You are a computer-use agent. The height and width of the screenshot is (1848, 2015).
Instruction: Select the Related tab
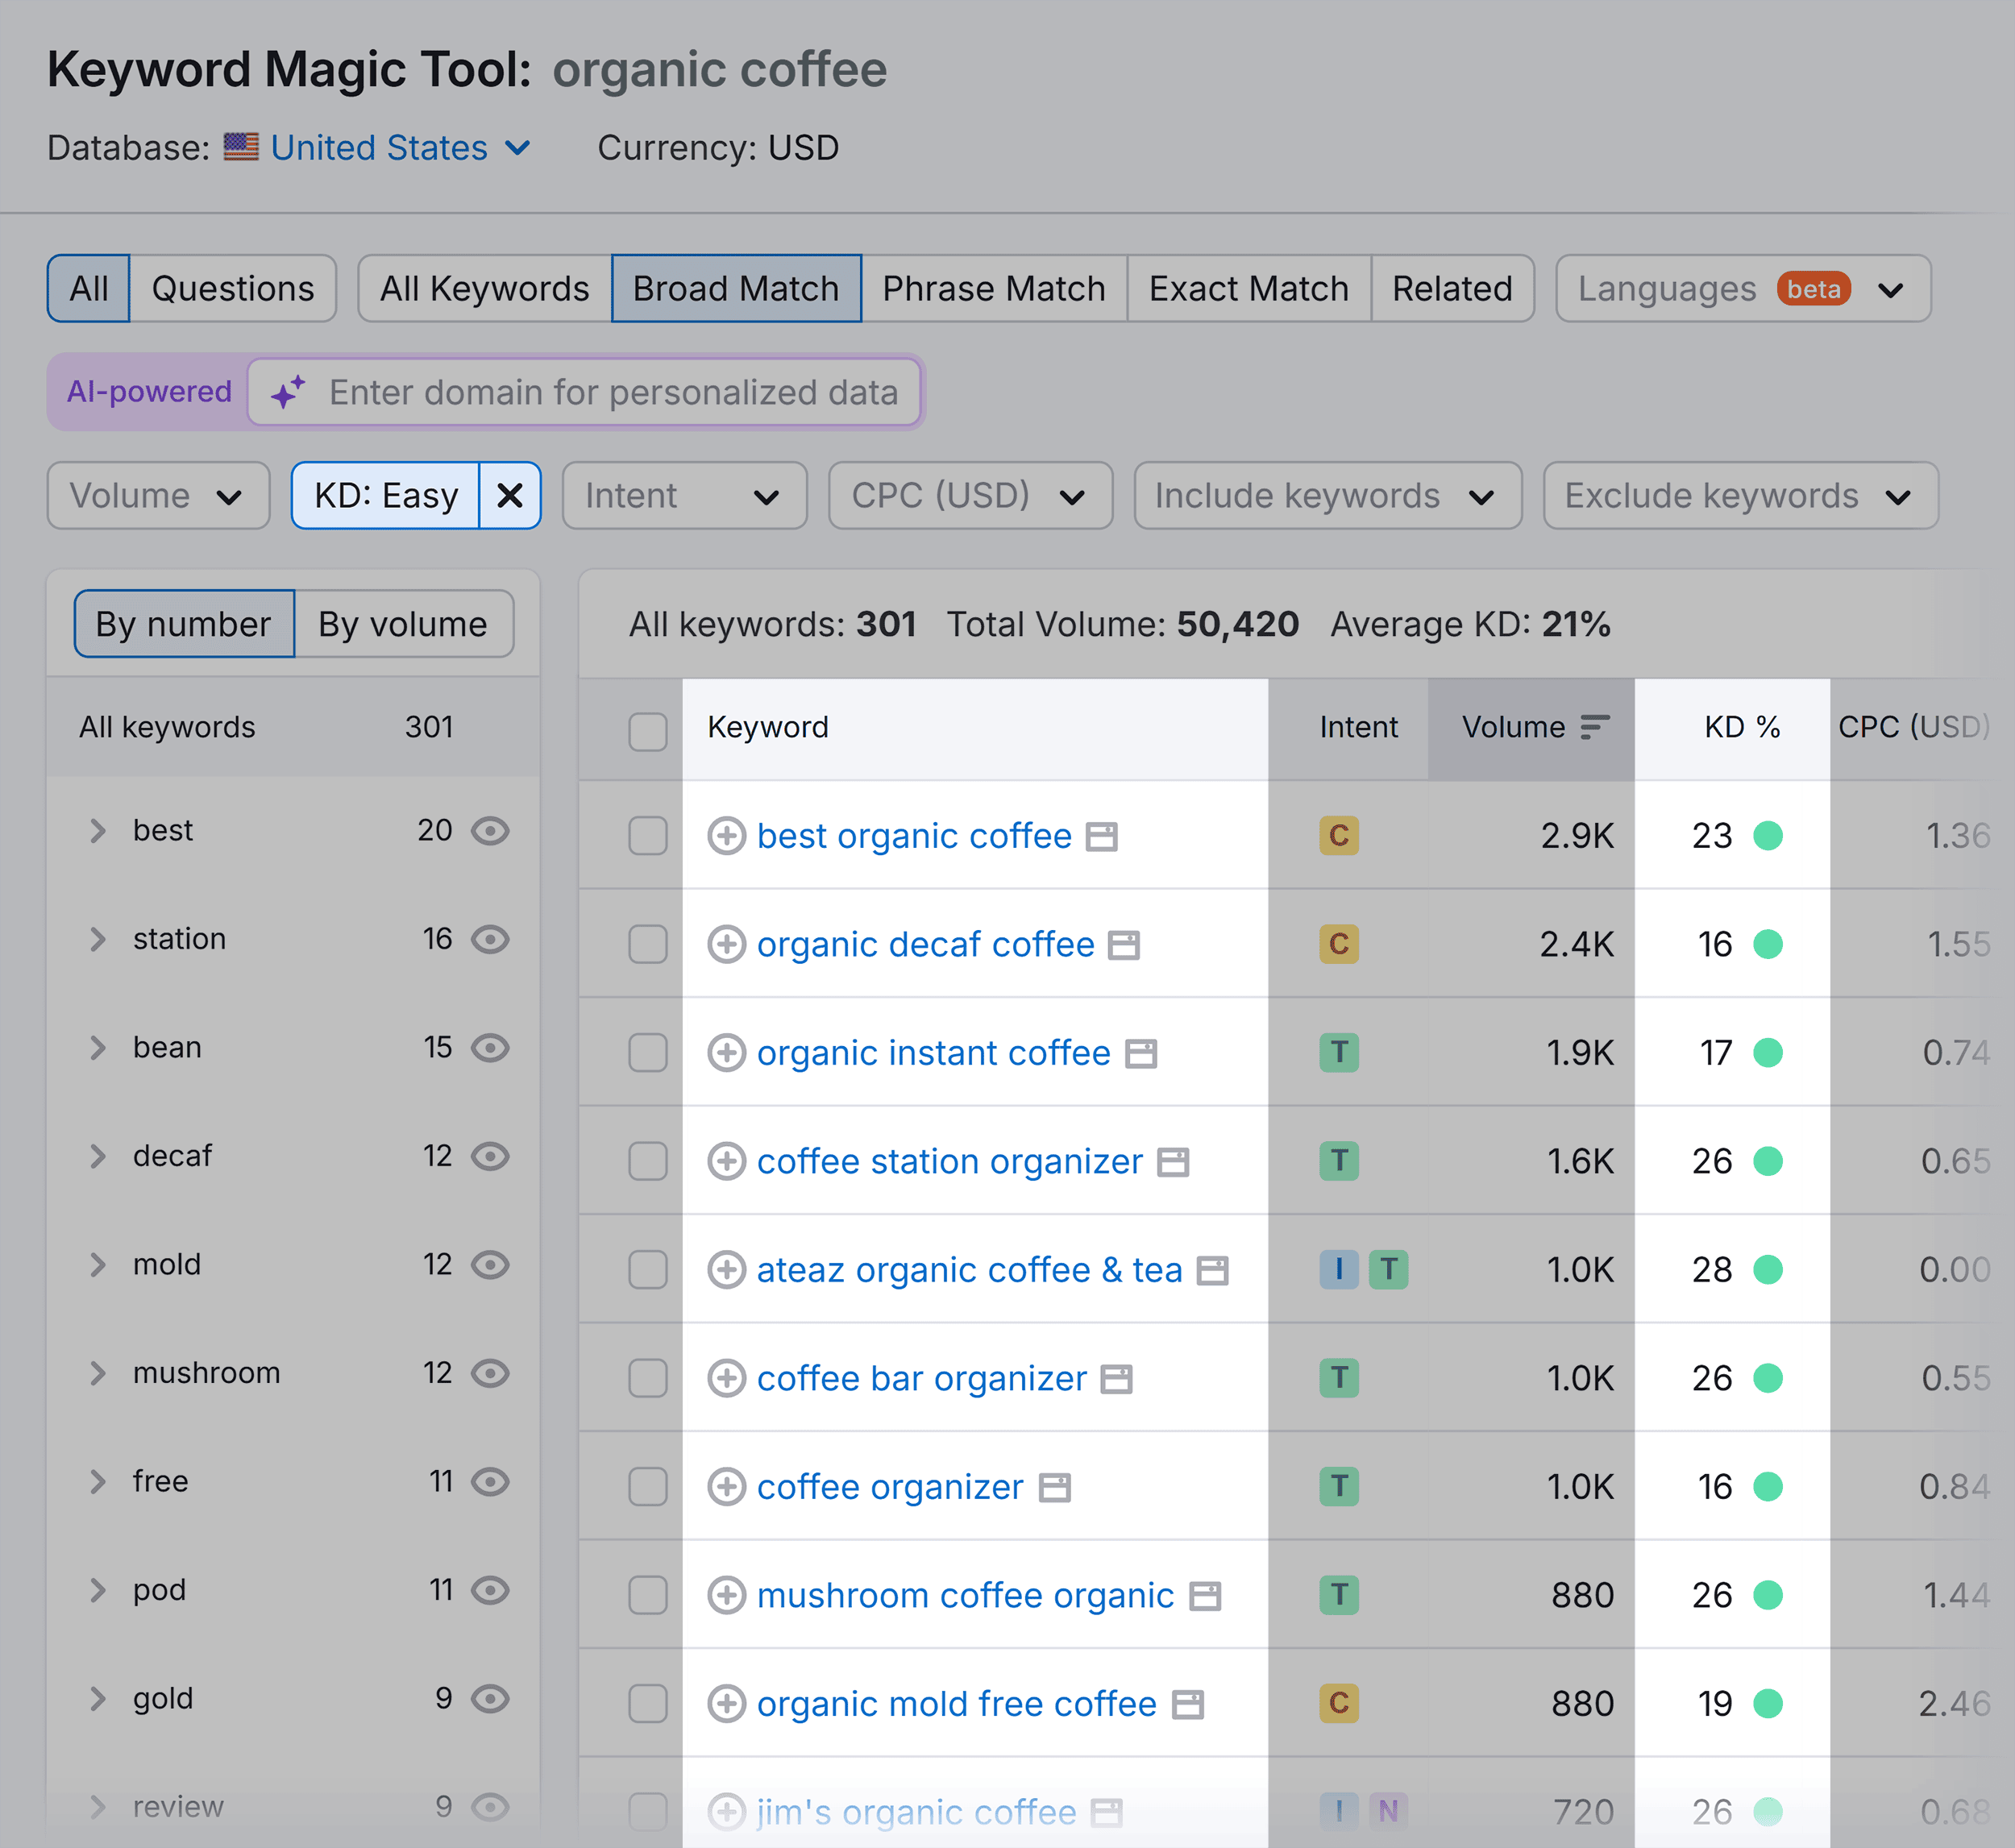1452,289
